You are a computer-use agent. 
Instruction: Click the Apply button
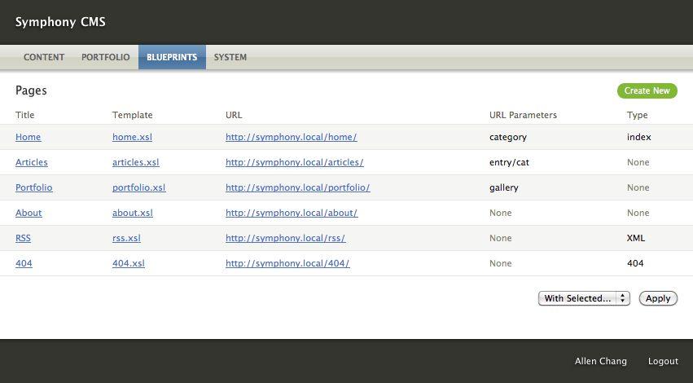pos(658,298)
